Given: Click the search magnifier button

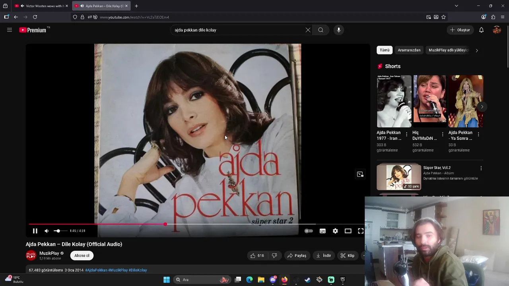Looking at the screenshot, I should coord(321,30).
